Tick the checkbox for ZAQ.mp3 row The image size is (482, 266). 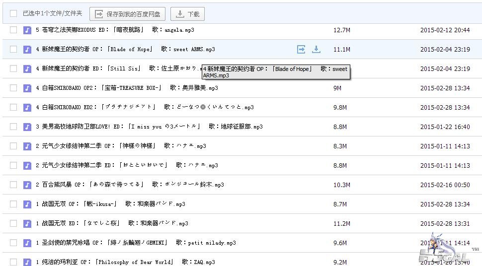click(x=13, y=262)
